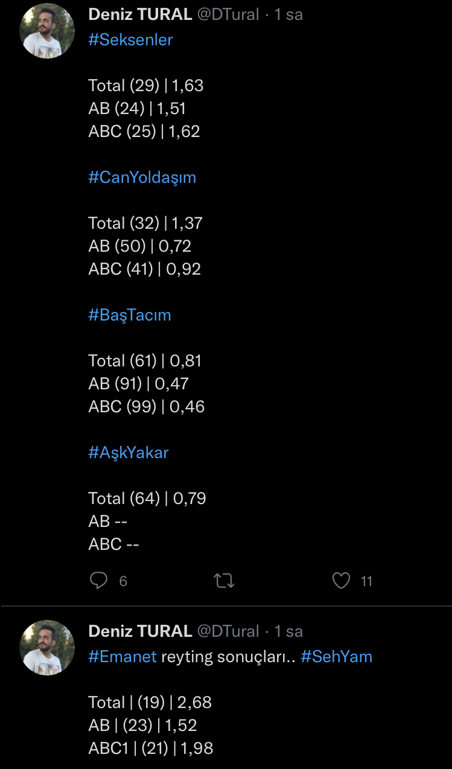The width and height of the screenshot is (452, 769).
Task: Click the '1 sa' timestamp of #Seksenler tweet
Action: (288, 14)
